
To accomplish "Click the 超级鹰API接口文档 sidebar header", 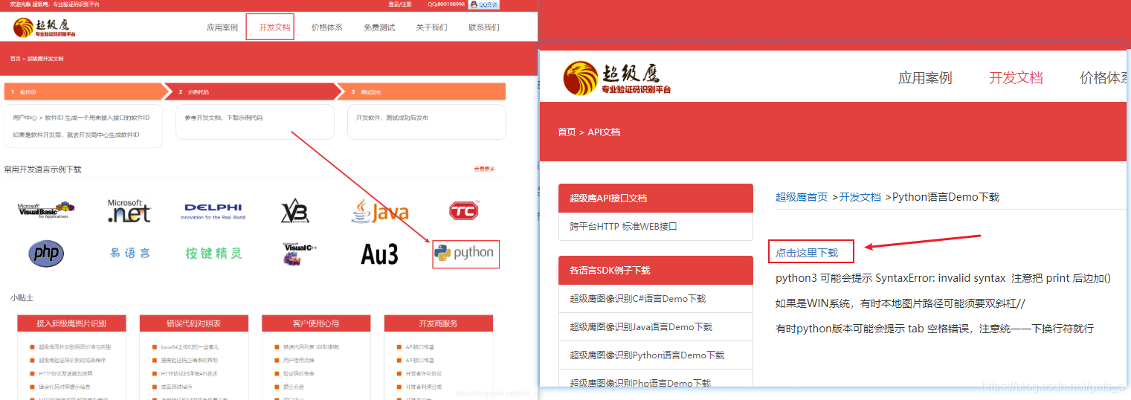I will point(656,198).
